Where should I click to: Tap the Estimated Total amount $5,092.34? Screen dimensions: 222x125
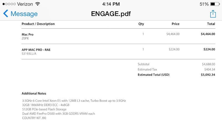[x=208, y=75]
